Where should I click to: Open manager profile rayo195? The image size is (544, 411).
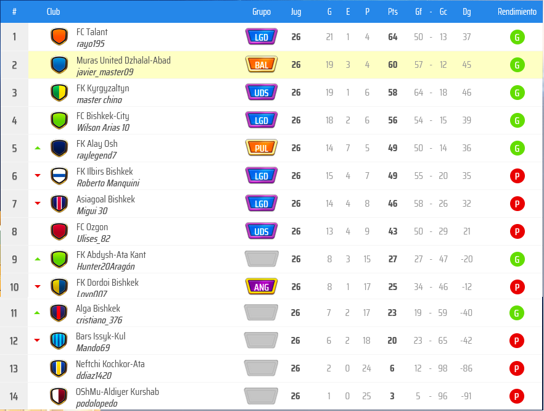(89, 43)
